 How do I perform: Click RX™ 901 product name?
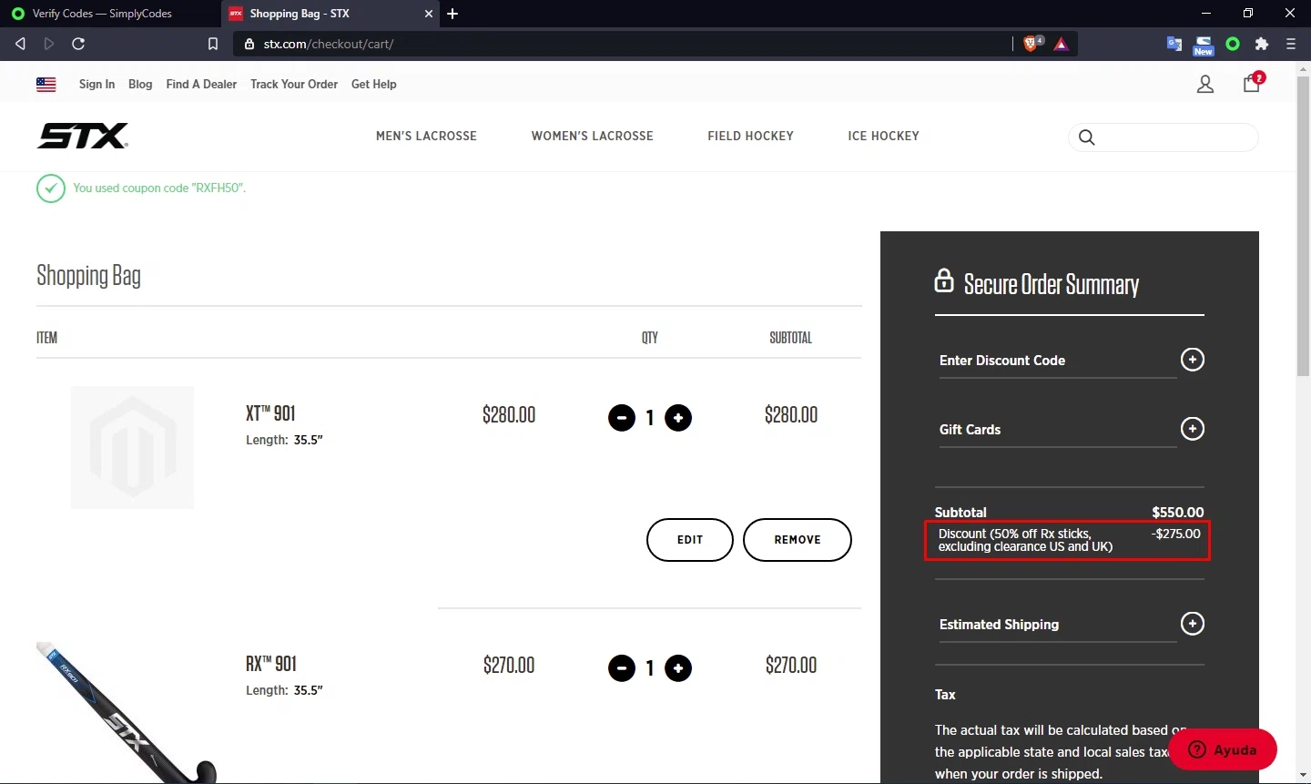(271, 664)
